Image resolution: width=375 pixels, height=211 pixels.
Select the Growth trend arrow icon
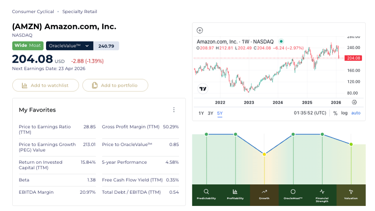tap(264, 192)
